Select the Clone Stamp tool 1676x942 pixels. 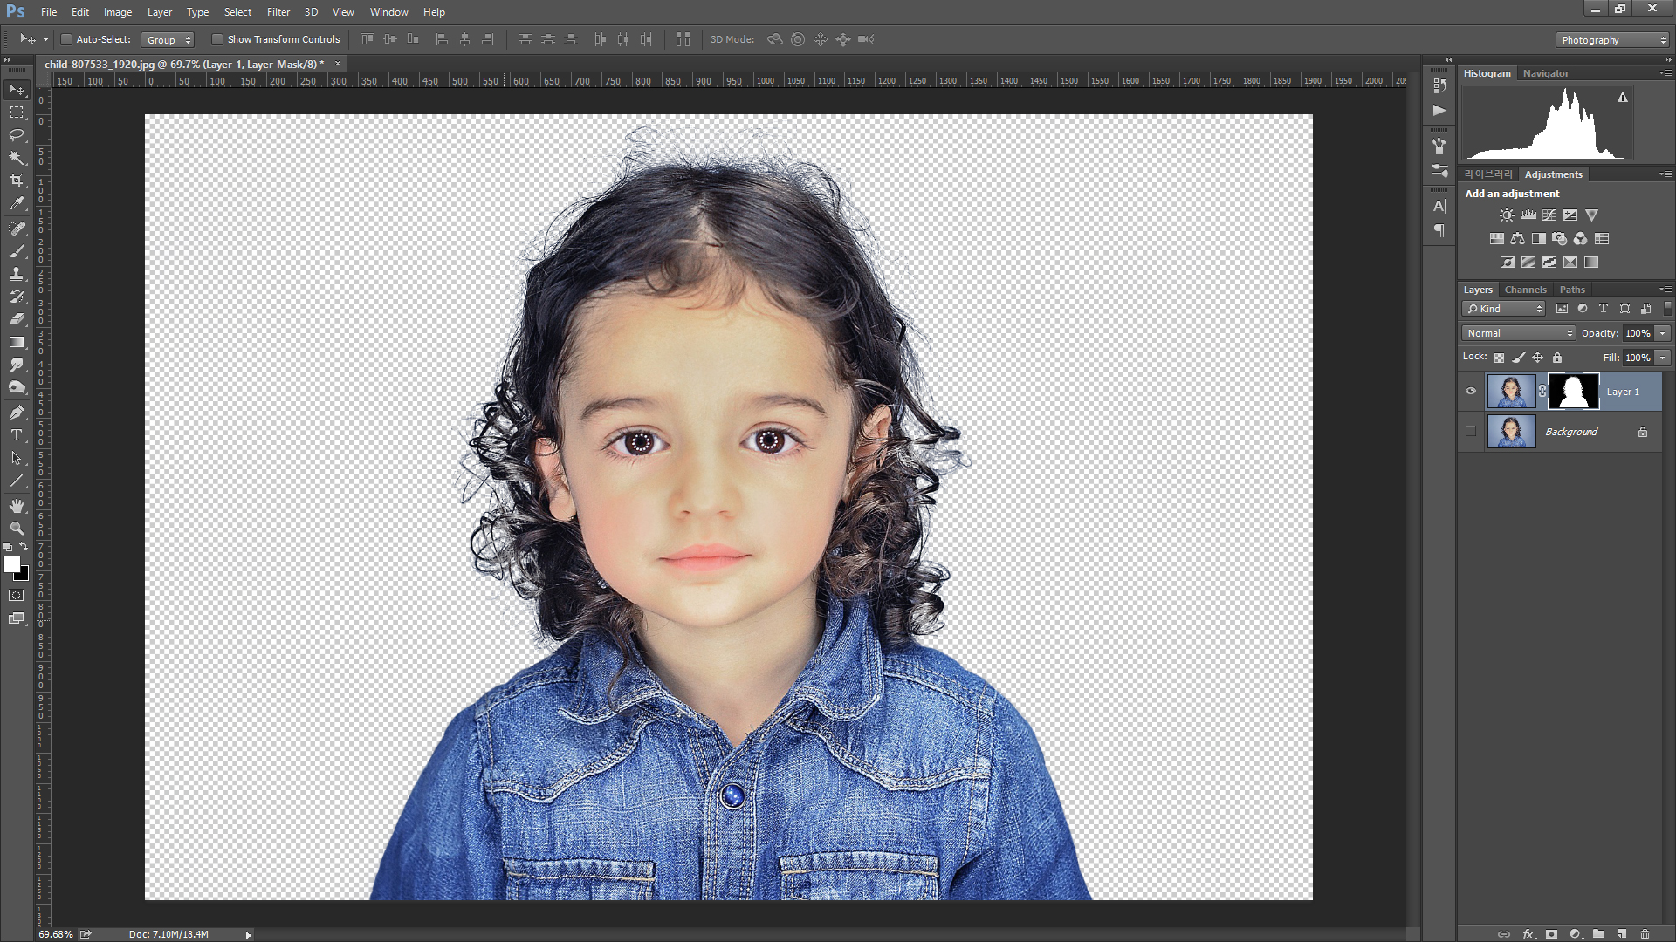point(17,274)
